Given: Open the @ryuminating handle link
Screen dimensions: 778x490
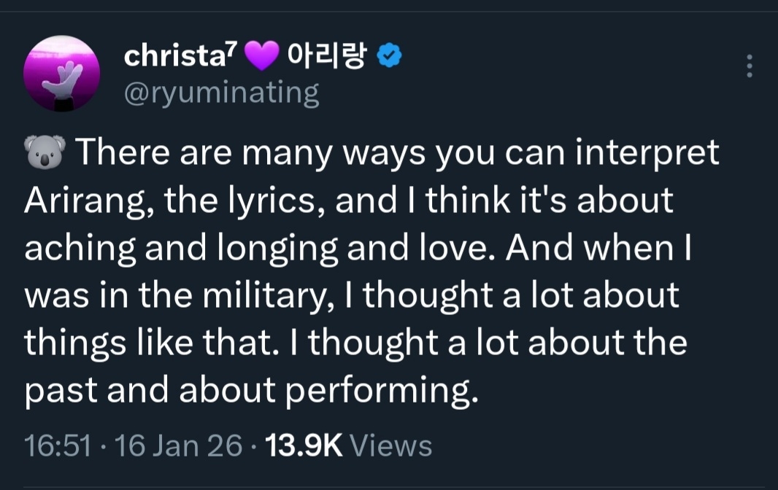Looking at the screenshot, I should click(x=222, y=93).
